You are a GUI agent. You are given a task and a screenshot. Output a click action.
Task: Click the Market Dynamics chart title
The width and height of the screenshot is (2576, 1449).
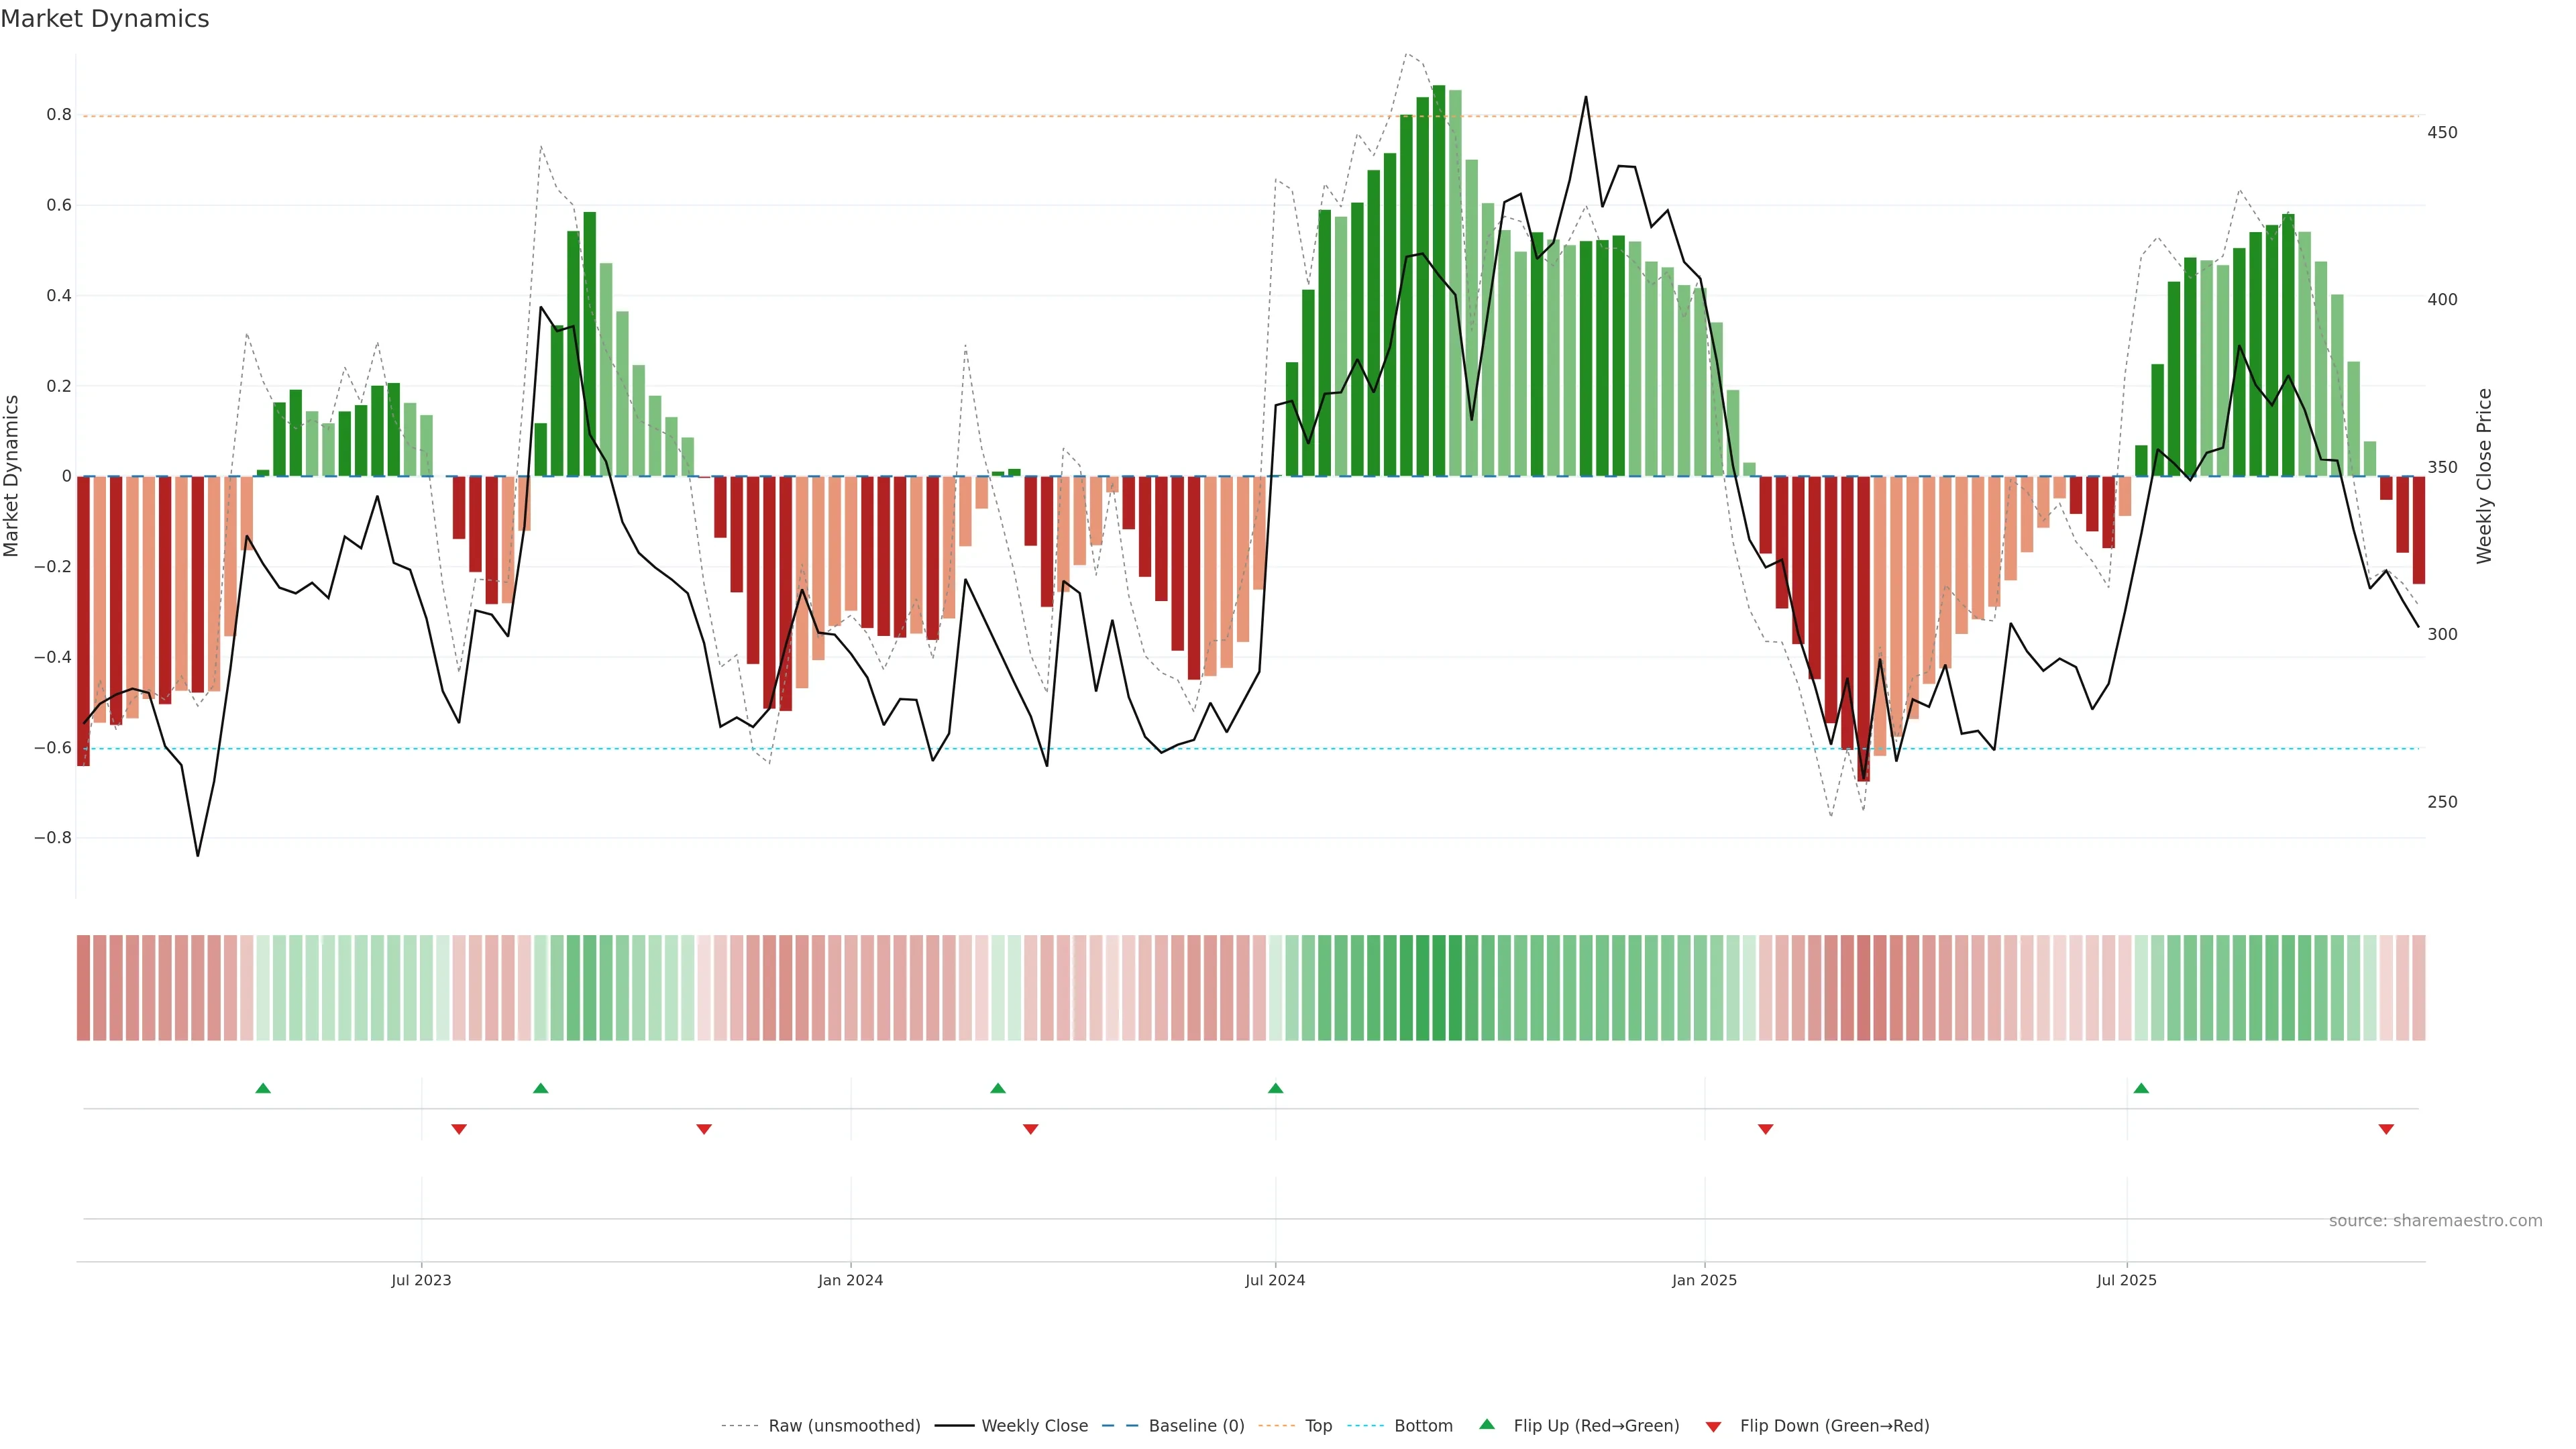click(105, 19)
